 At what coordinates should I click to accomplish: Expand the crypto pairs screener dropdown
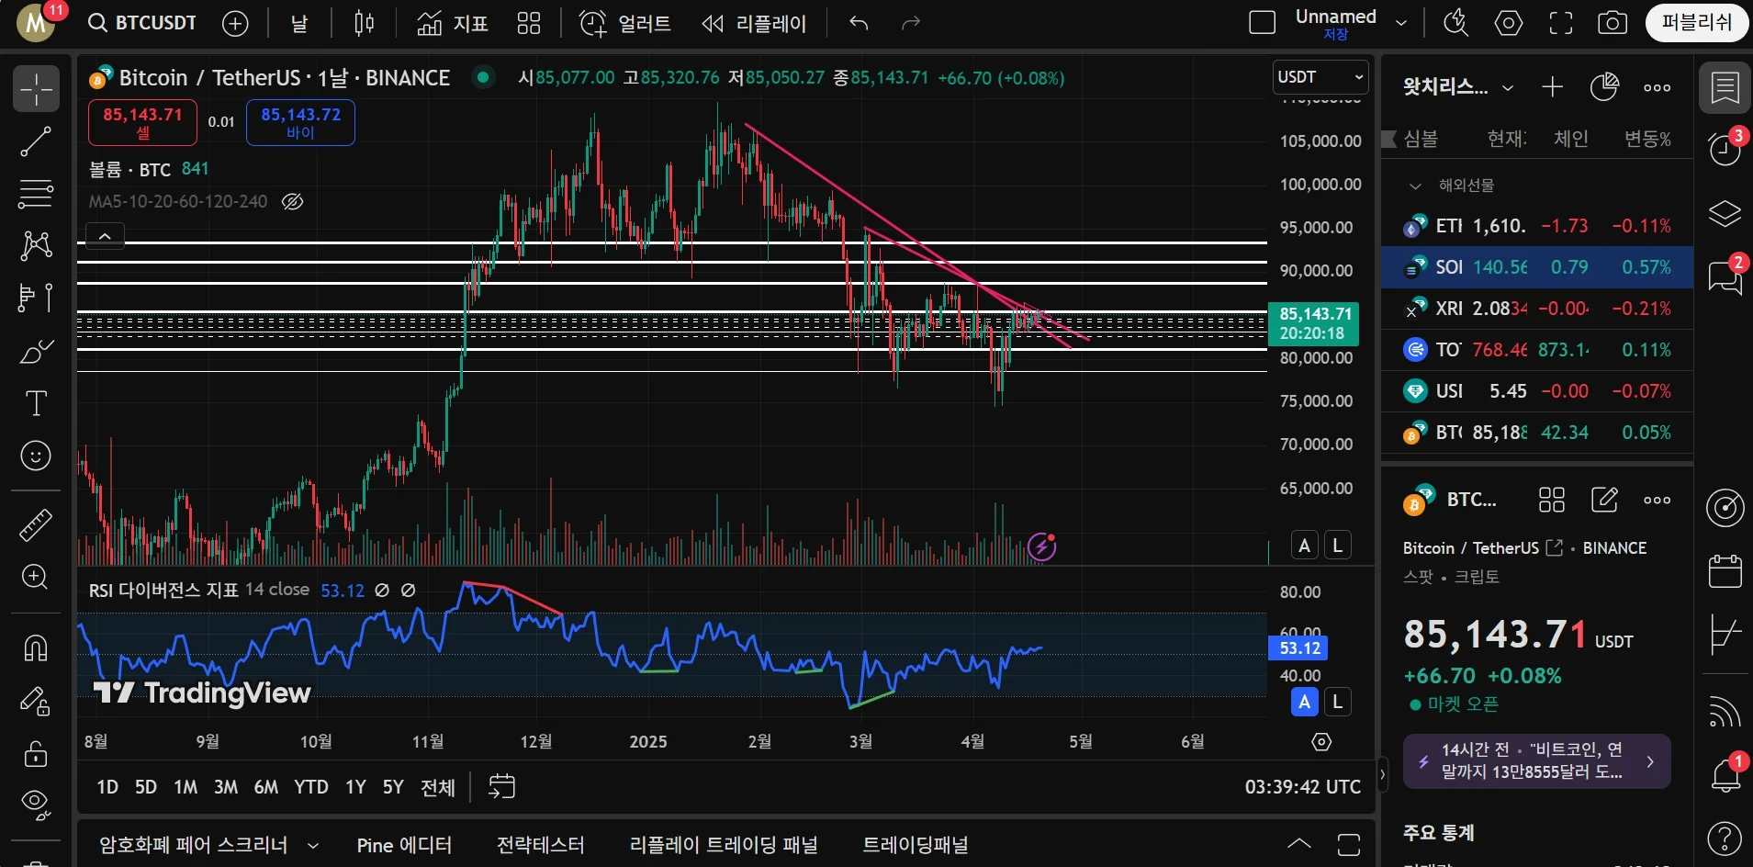click(x=313, y=845)
